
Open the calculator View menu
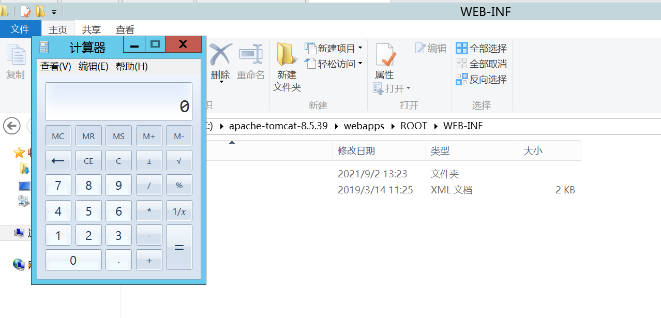pos(56,67)
